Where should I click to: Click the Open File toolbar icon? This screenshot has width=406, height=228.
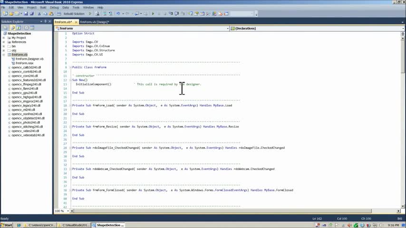click(x=11, y=14)
